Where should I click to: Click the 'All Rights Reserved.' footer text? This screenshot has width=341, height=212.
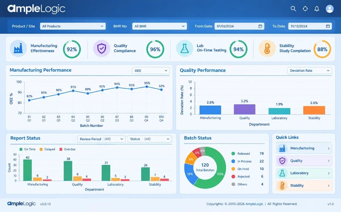pyautogui.click(x=282, y=204)
